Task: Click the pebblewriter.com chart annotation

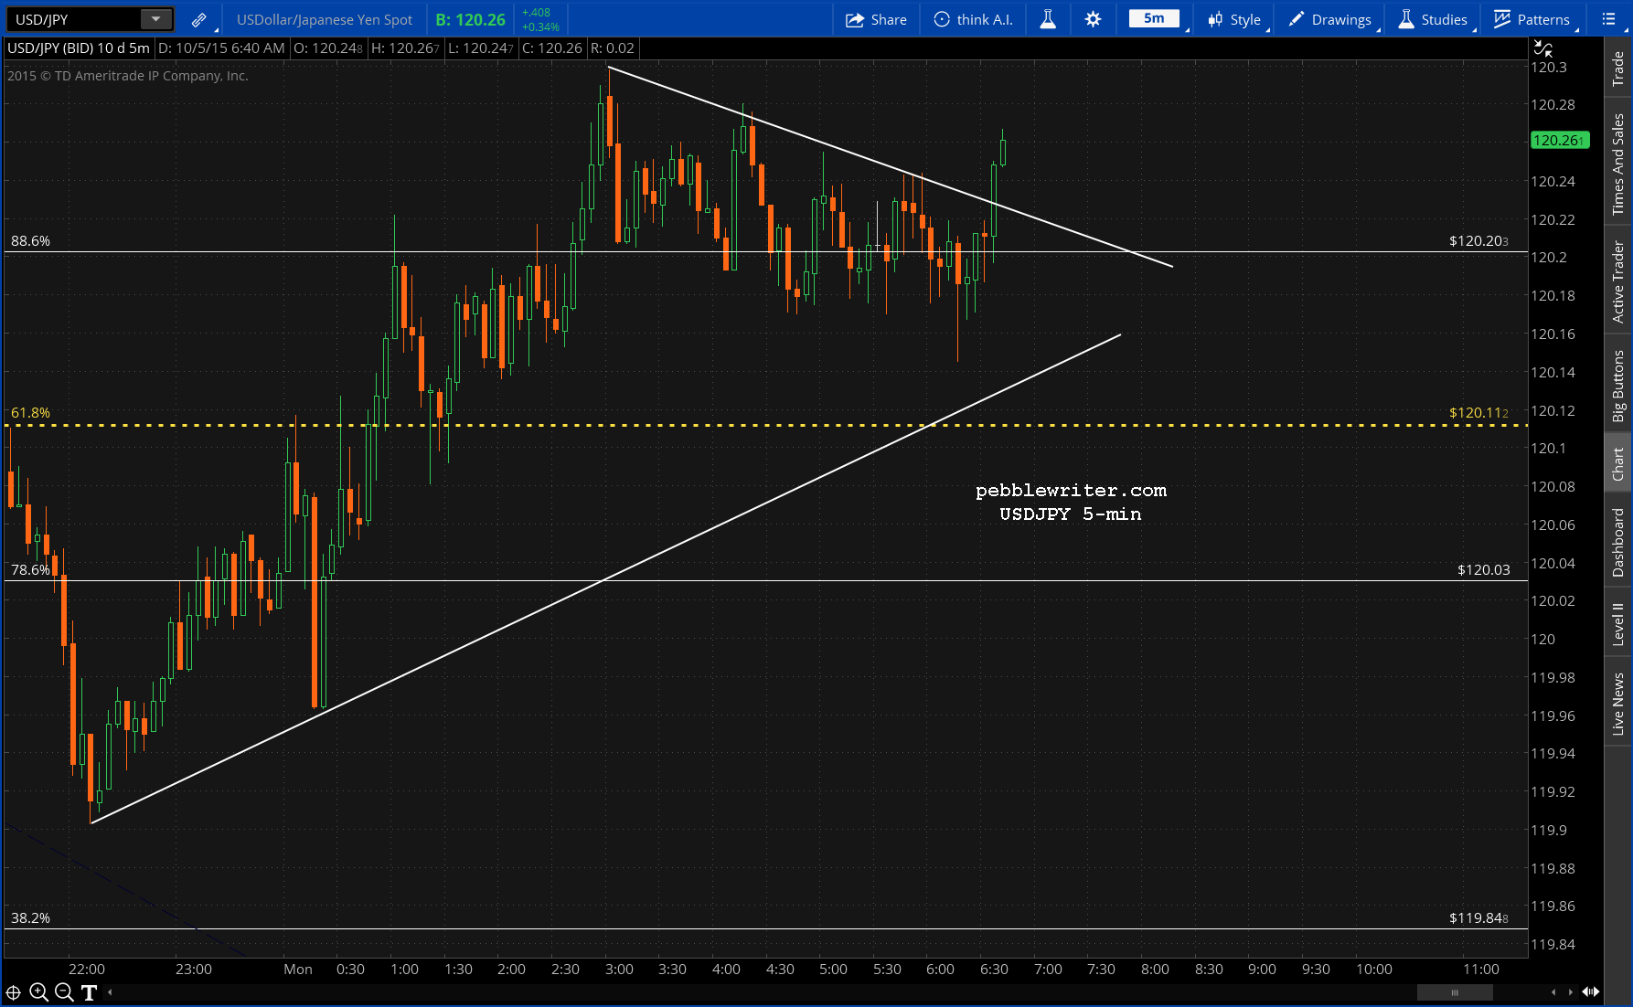Action: point(1071,491)
